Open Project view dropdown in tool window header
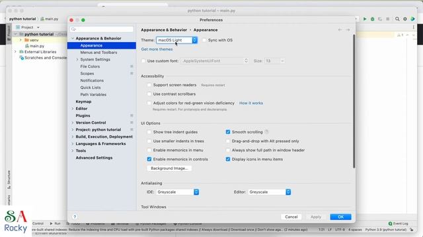This screenshot has height=237, width=423. [x=38, y=28]
